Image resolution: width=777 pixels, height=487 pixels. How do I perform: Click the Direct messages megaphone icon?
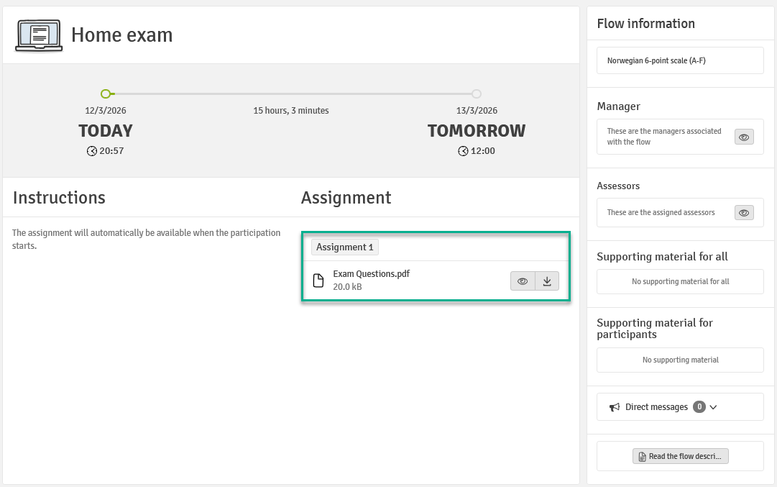(x=615, y=407)
